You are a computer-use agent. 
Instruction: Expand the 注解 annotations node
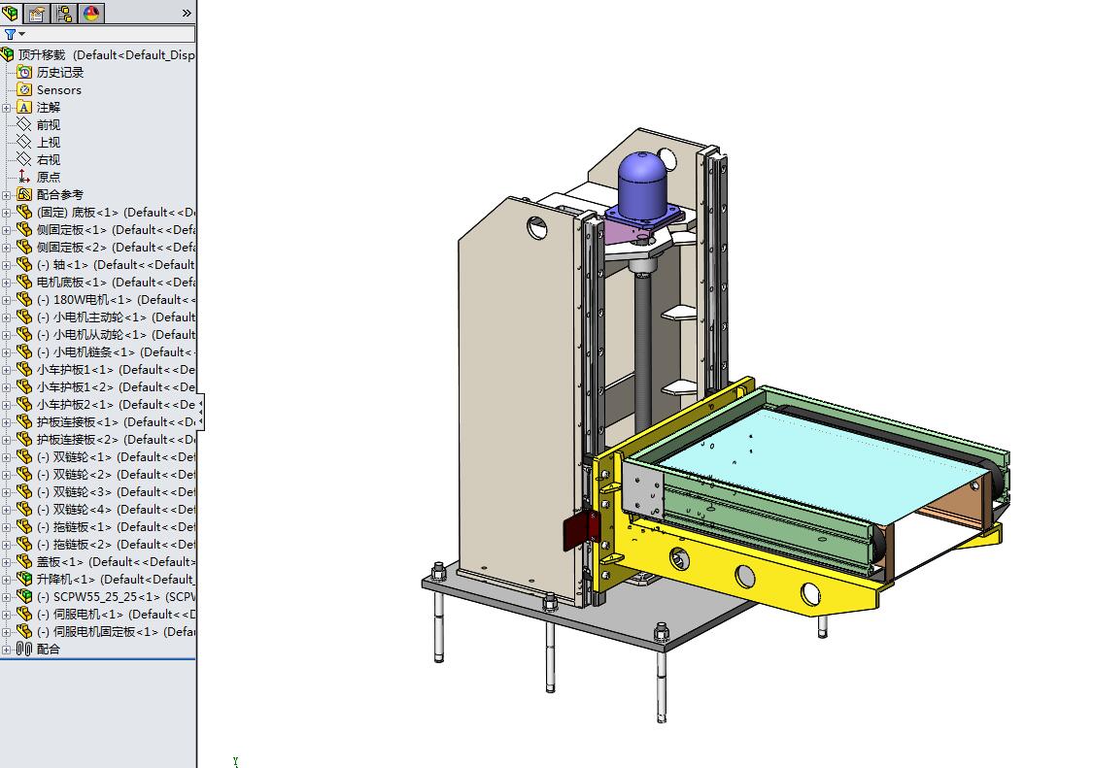(6, 108)
